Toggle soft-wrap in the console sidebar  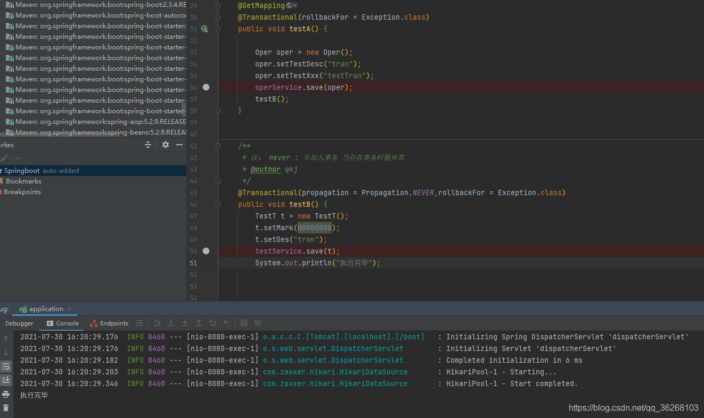(6, 366)
